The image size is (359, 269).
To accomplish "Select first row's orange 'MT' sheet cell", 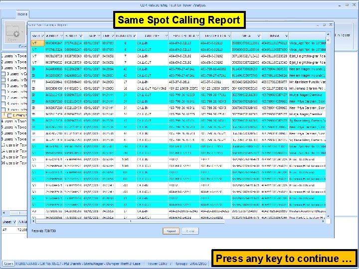I will 38,43.
